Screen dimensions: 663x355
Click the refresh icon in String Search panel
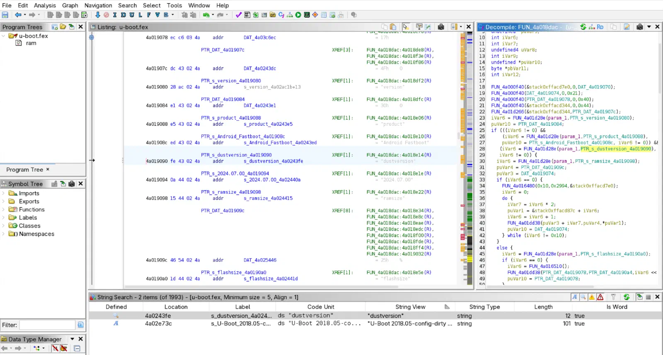pos(627,297)
